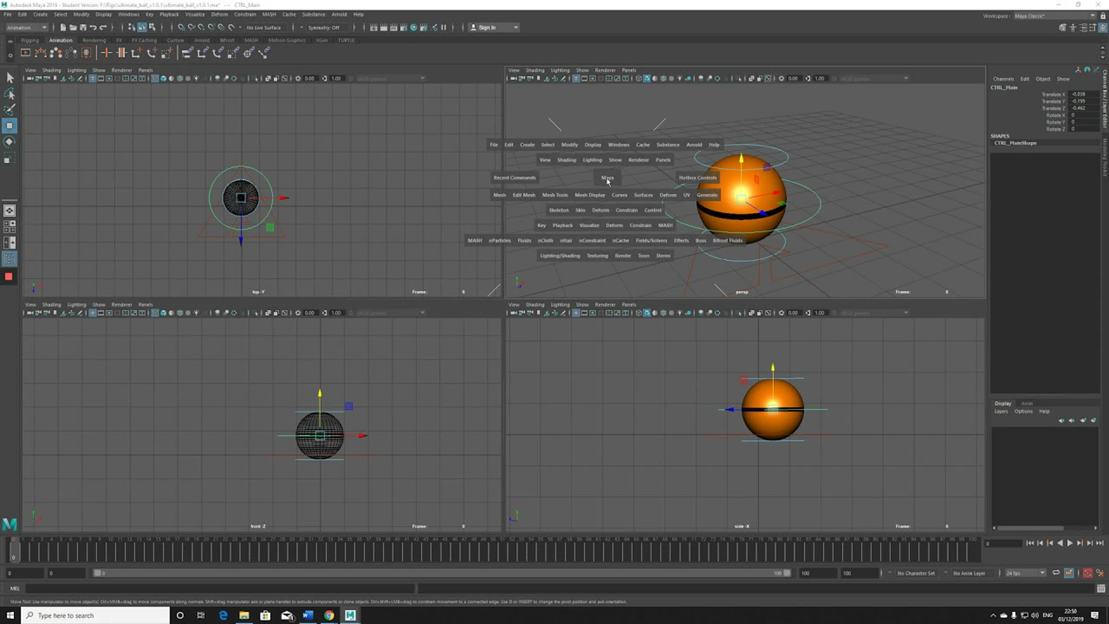Screen dimensions: 1109x624
Task: Switch to the Anim tab in layer editor
Action: pos(1027,404)
